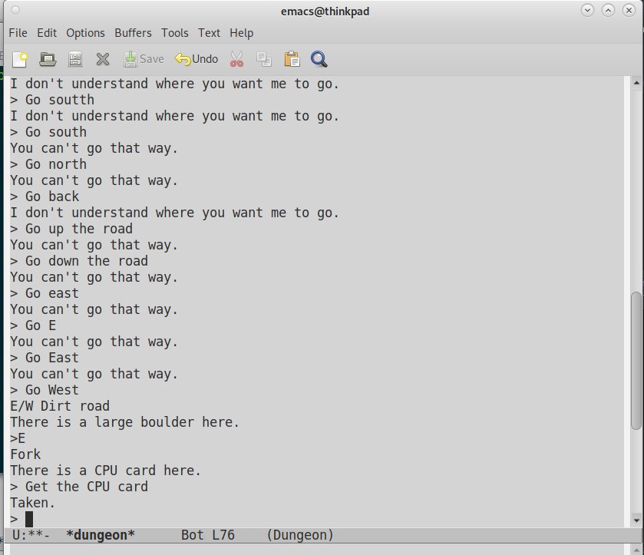644x555 pixels.
Task: Click the line "> Go E"
Action: (x=33, y=325)
